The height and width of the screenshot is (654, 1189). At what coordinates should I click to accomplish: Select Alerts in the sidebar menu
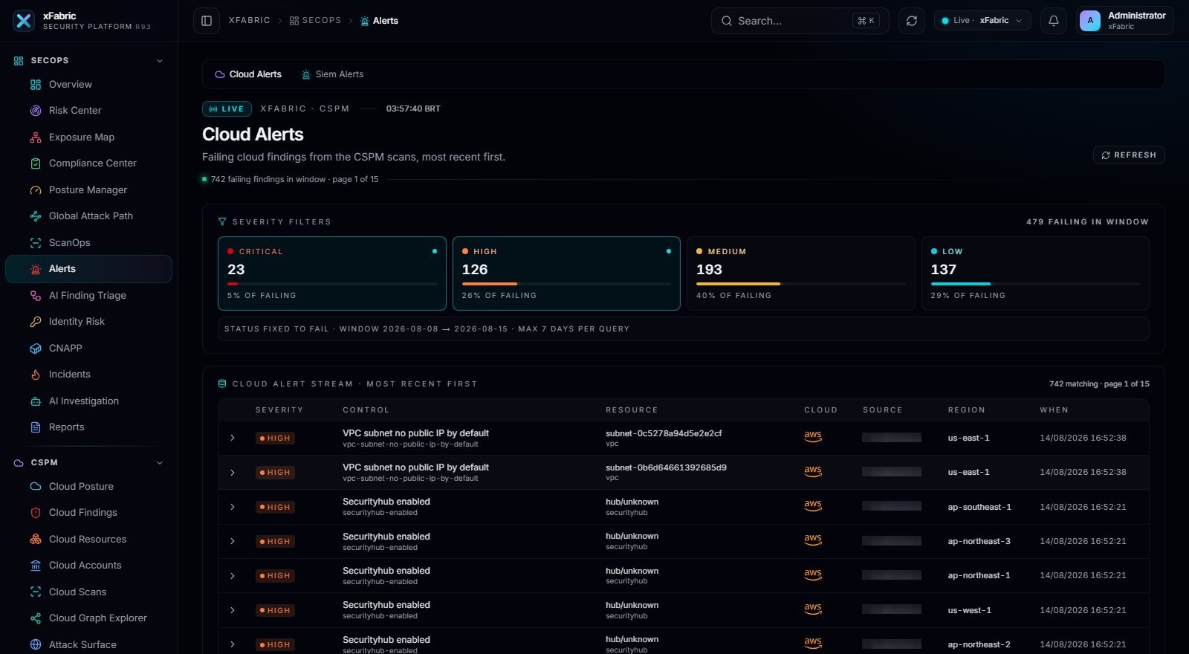click(x=88, y=269)
